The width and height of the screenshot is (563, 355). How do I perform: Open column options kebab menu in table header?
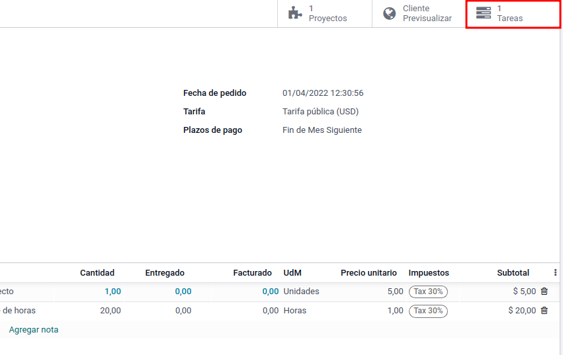pos(555,272)
